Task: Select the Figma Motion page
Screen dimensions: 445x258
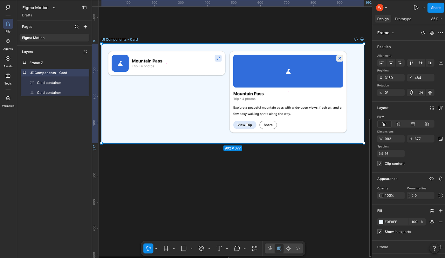Action: 54,38
